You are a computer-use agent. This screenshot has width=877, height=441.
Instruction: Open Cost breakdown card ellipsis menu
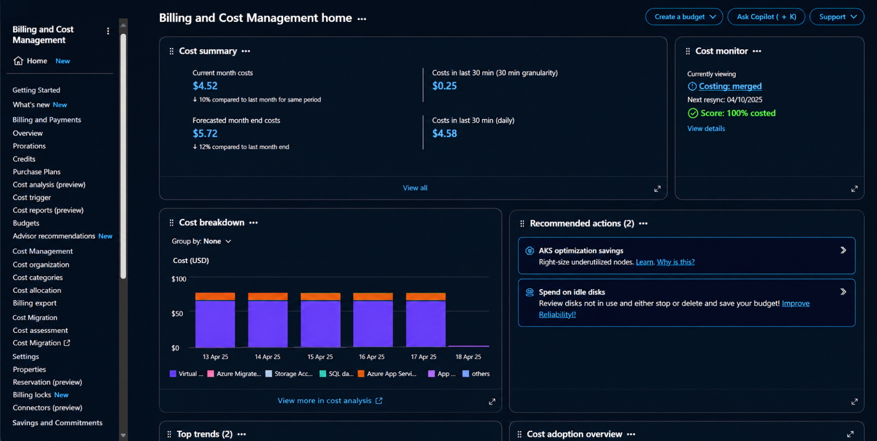[254, 223]
